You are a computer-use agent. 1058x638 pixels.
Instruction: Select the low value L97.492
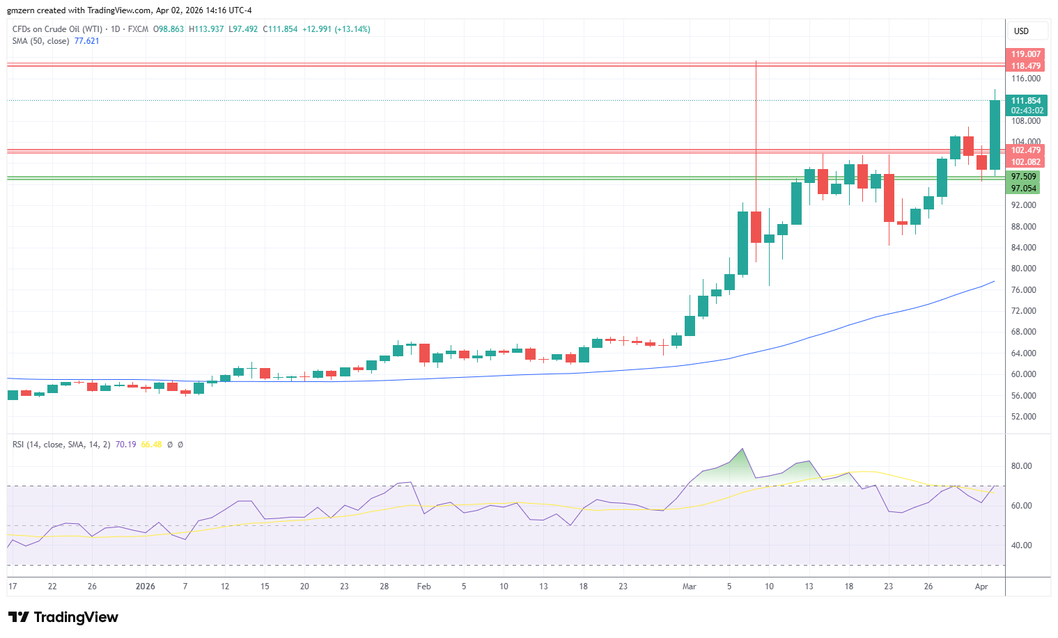click(243, 29)
